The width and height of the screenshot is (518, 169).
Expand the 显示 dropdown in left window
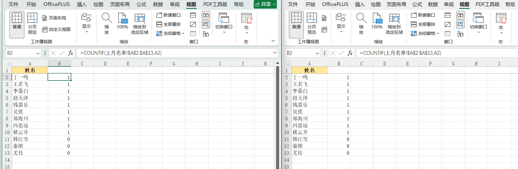tap(86, 23)
